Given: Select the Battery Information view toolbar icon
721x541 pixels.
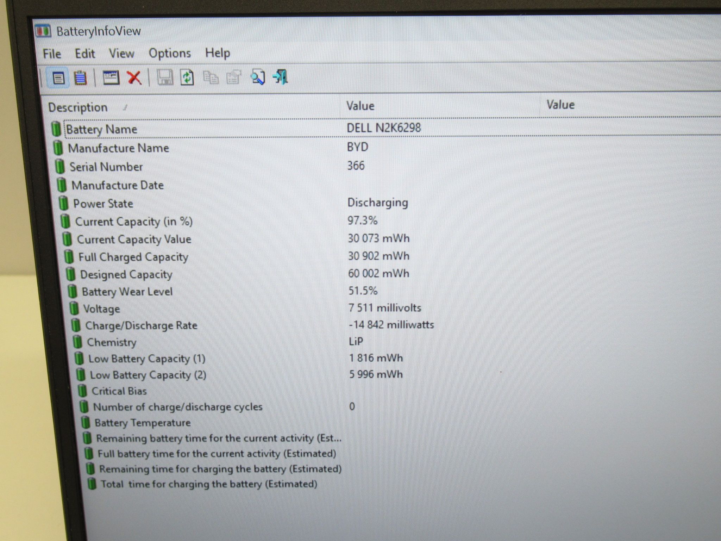Looking at the screenshot, I should click(58, 78).
